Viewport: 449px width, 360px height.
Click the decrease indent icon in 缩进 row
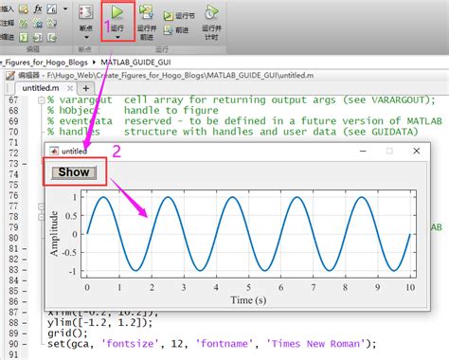(x=52, y=38)
